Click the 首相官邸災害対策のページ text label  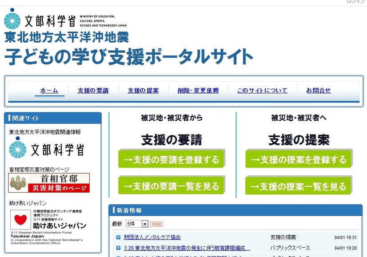pos(39,169)
